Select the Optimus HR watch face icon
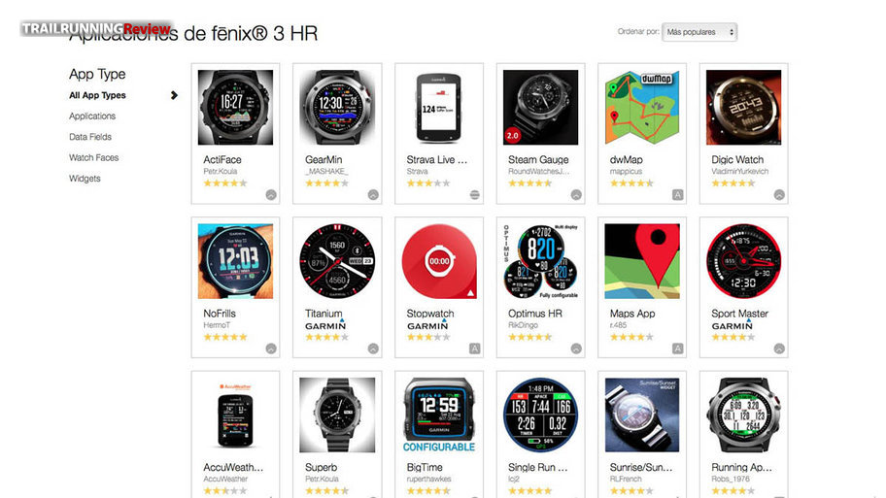The height and width of the screenshot is (498, 886). pyautogui.click(x=540, y=261)
